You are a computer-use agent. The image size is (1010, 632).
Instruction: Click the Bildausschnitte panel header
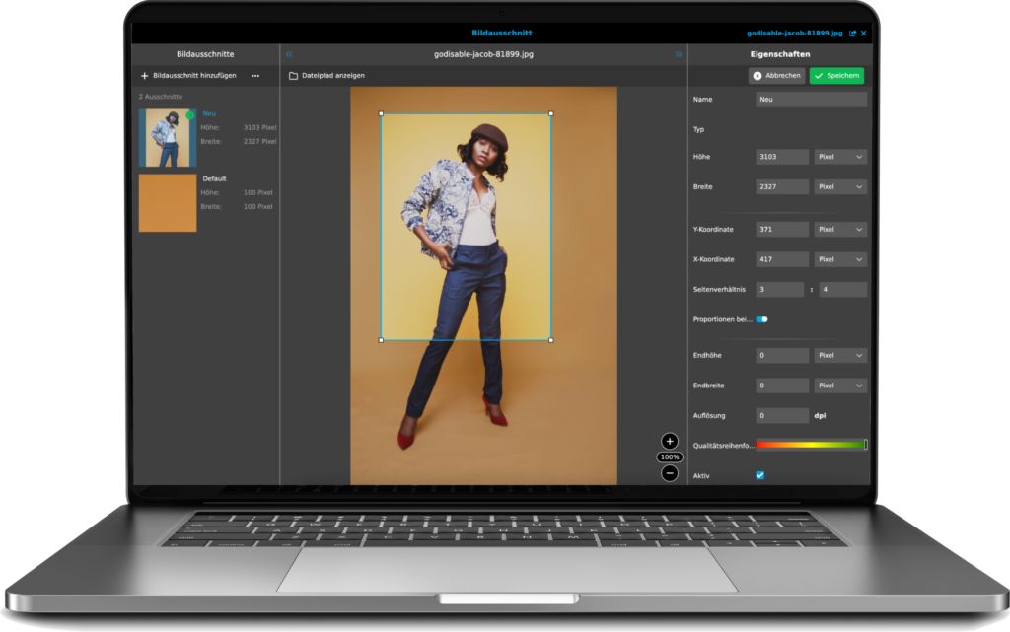click(x=205, y=54)
